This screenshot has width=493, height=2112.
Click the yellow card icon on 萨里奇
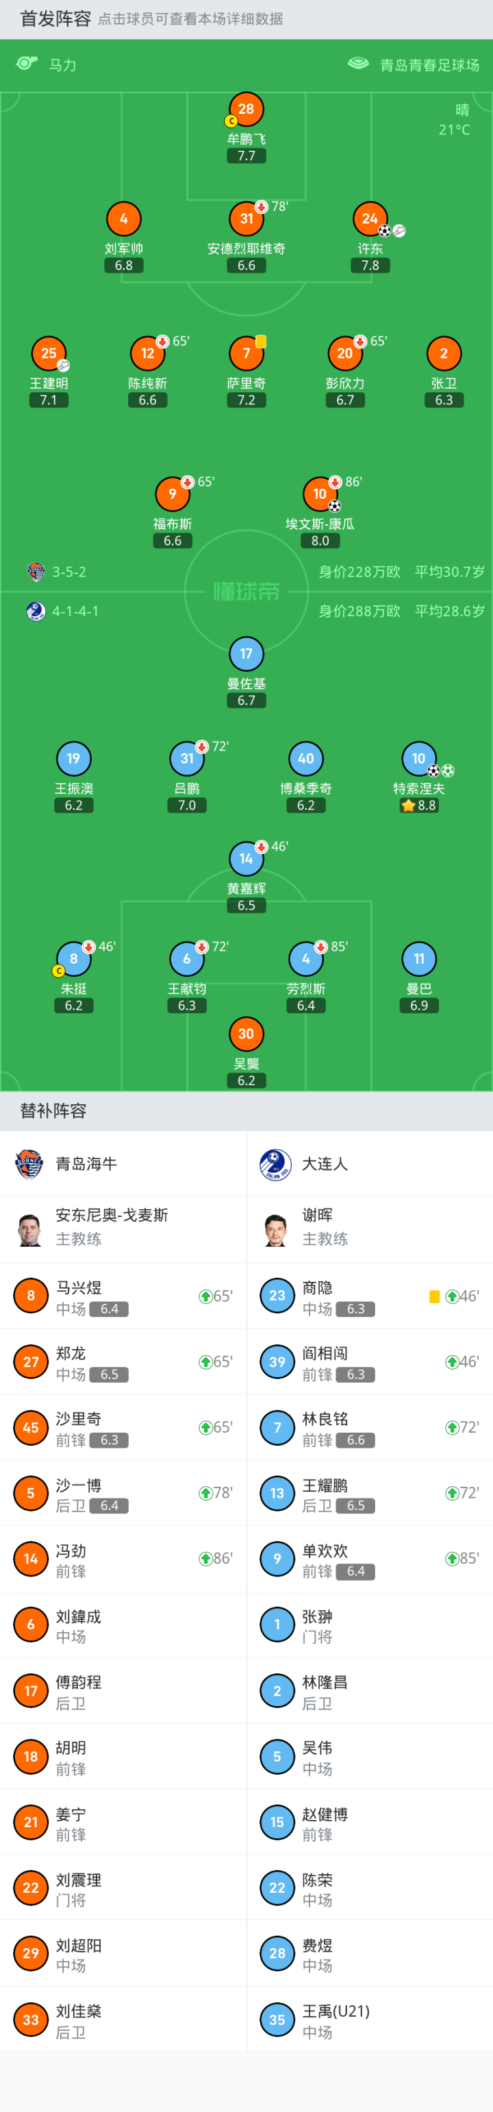pos(260,341)
